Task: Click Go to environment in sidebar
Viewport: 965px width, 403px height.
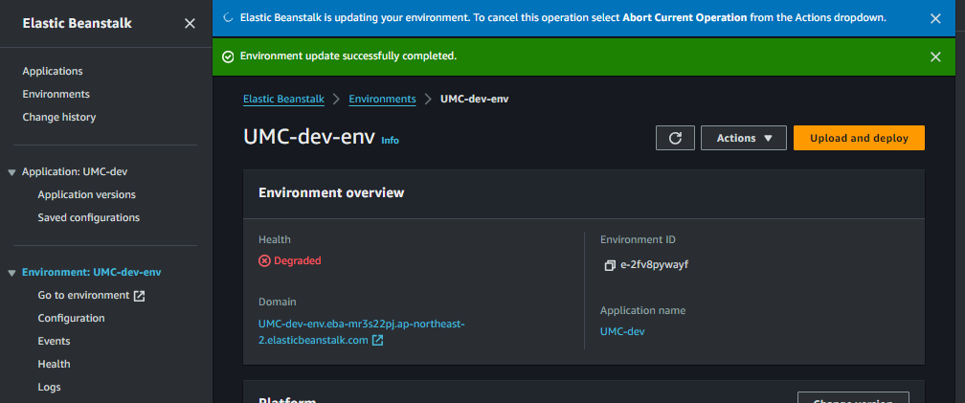Action: pyautogui.click(x=83, y=296)
